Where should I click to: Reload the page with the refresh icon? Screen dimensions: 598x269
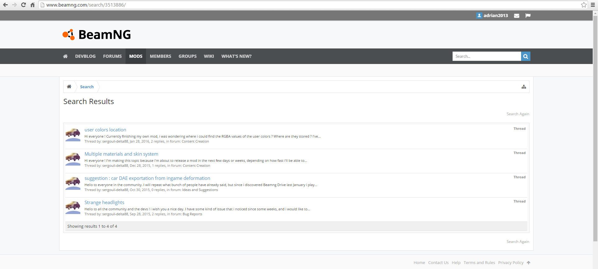coord(23,5)
